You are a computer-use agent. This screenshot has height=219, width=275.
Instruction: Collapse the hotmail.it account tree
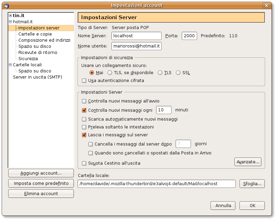tap(11, 22)
